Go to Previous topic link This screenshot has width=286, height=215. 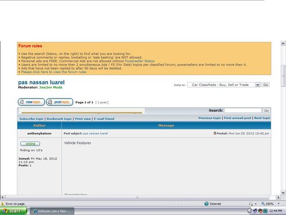tap(209, 118)
